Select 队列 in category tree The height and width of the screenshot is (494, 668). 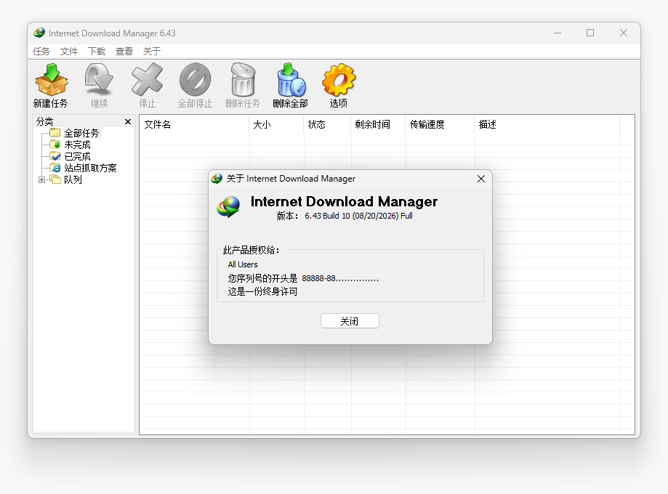(x=73, y=179)
